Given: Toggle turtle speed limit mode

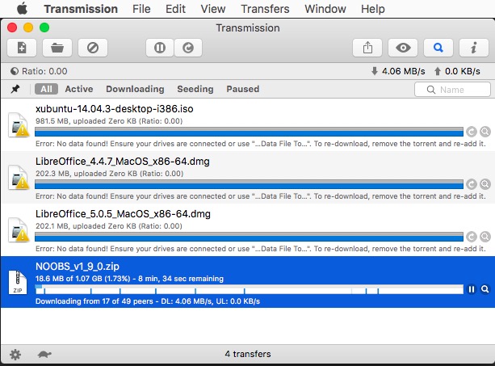Looking at the screenshot, I should pos(44,355).
